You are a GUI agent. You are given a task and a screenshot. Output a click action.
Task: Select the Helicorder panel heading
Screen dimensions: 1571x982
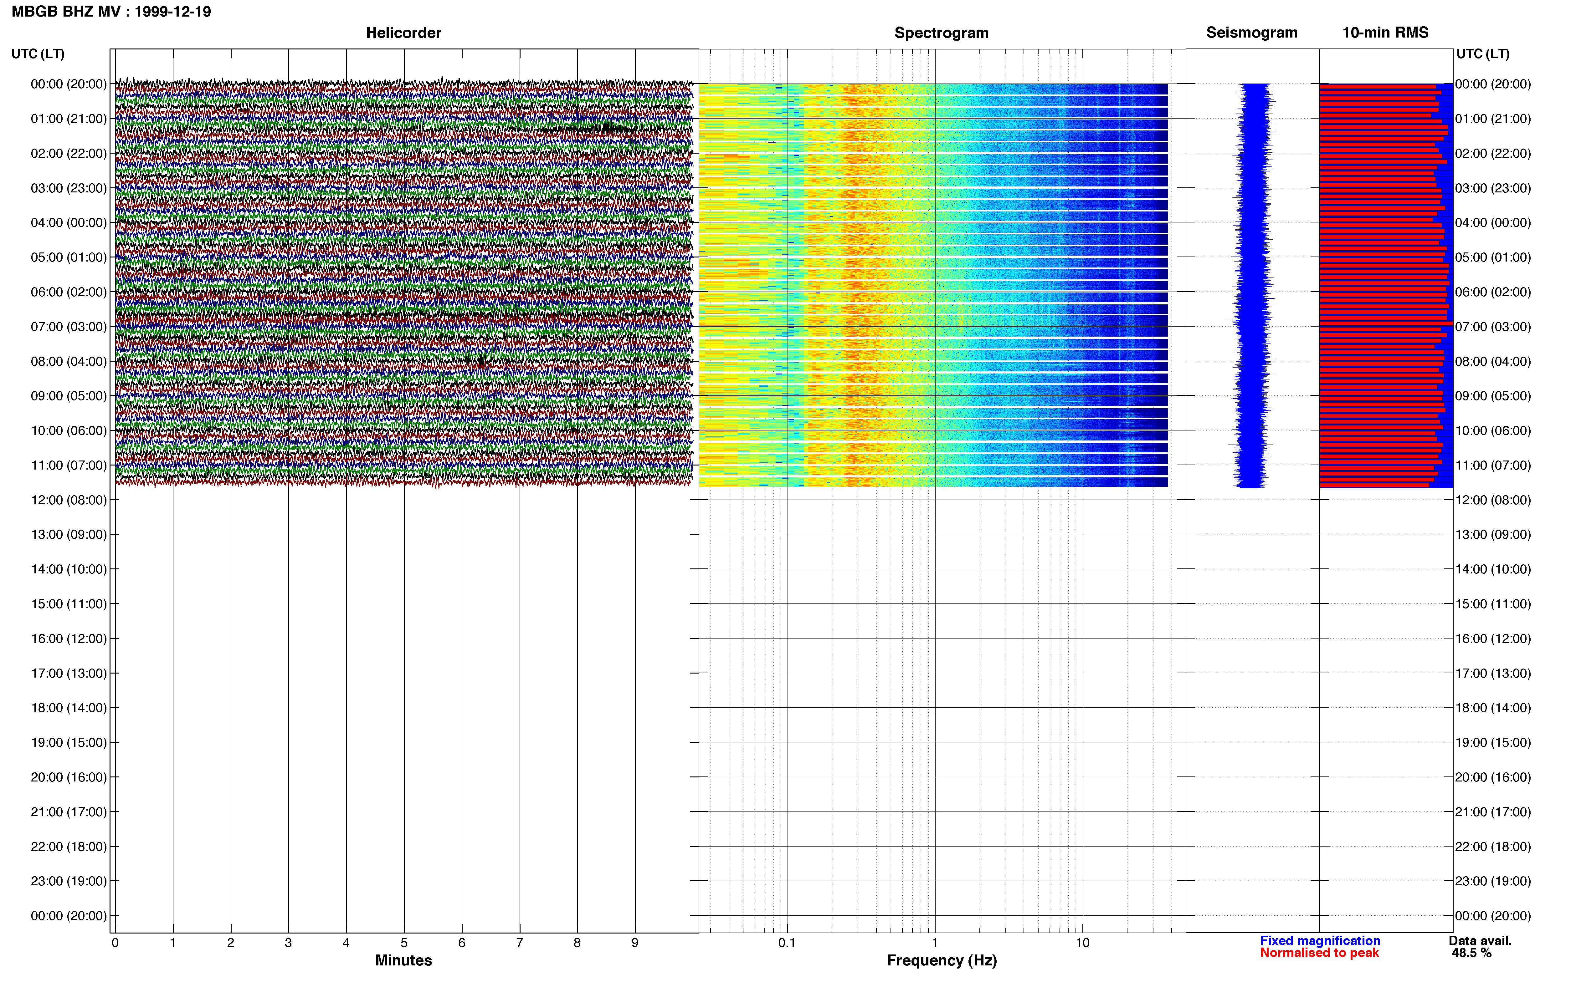point(403,33)
